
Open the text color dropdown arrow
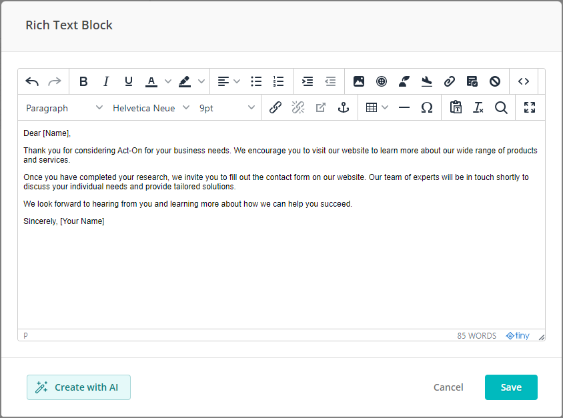[167, 81]
